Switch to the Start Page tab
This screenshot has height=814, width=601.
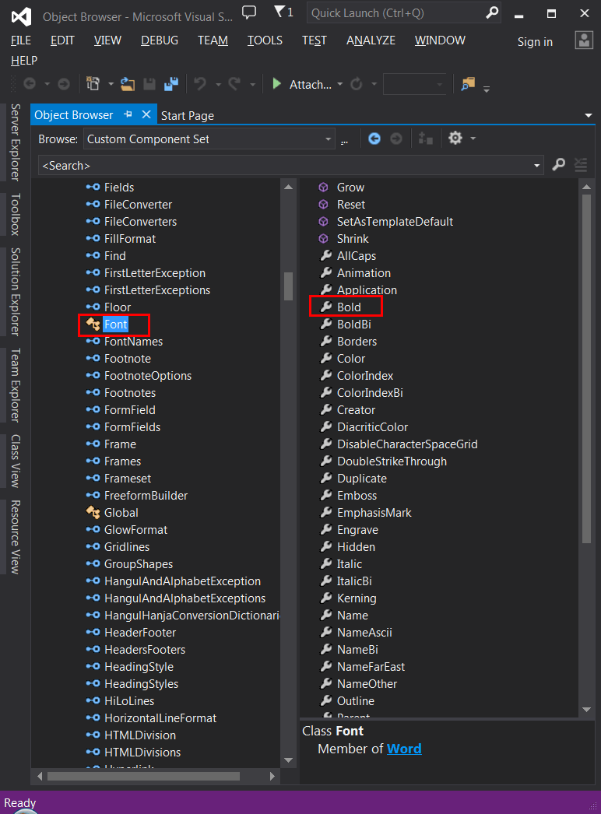click(x=188, y=115)
